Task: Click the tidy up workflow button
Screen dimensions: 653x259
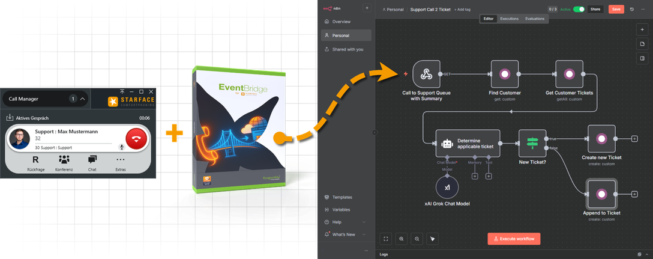Action: click(x=432, y=239)
